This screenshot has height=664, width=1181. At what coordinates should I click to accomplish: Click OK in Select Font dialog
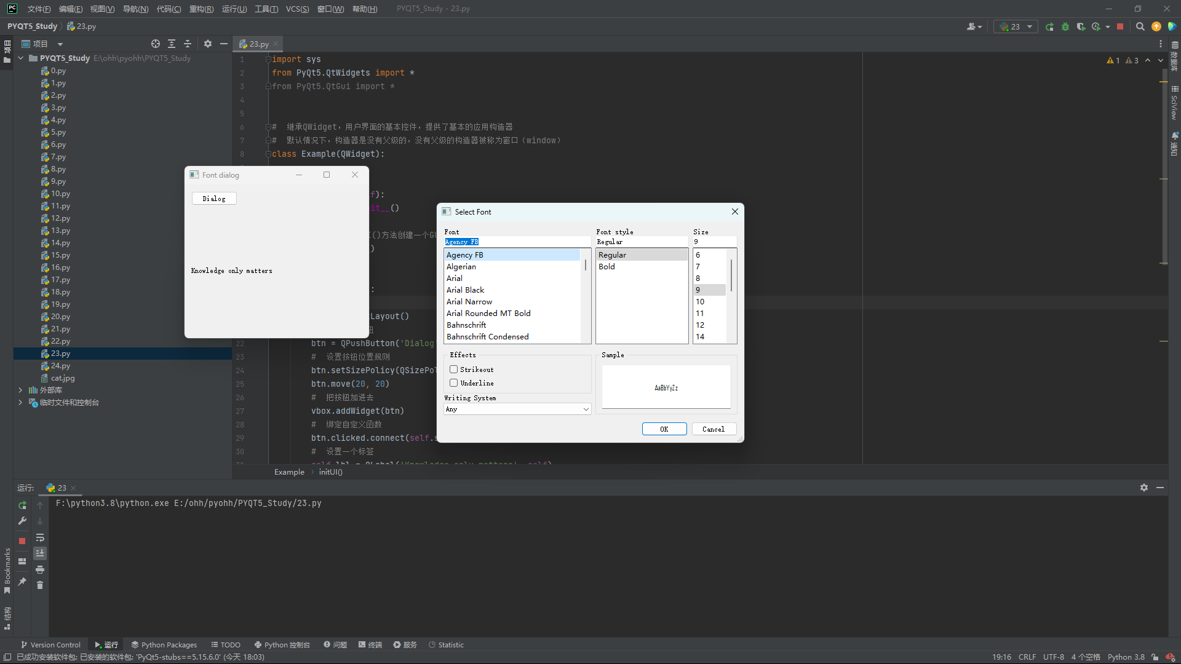click(664, 429)
